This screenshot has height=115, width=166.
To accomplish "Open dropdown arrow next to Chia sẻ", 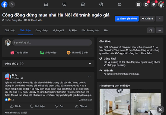I will coord(160,19).
